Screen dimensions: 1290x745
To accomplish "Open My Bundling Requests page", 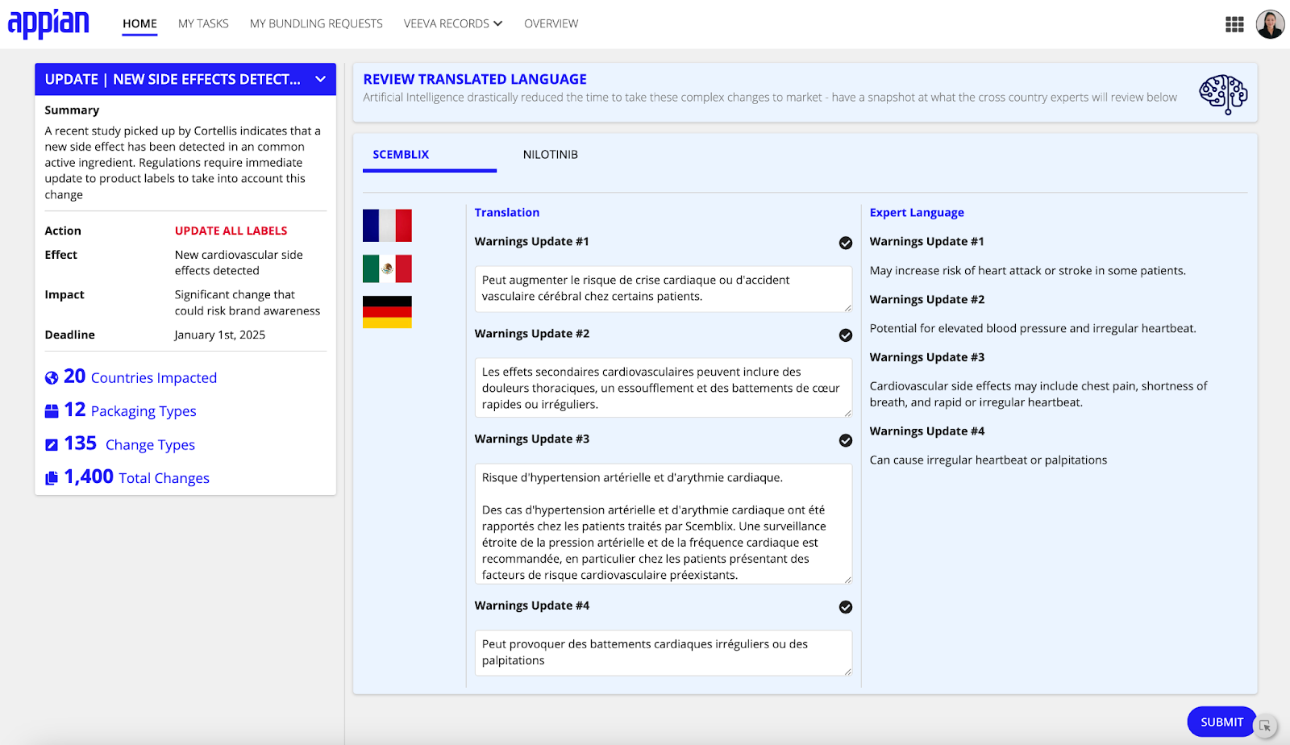I will 316,23.
